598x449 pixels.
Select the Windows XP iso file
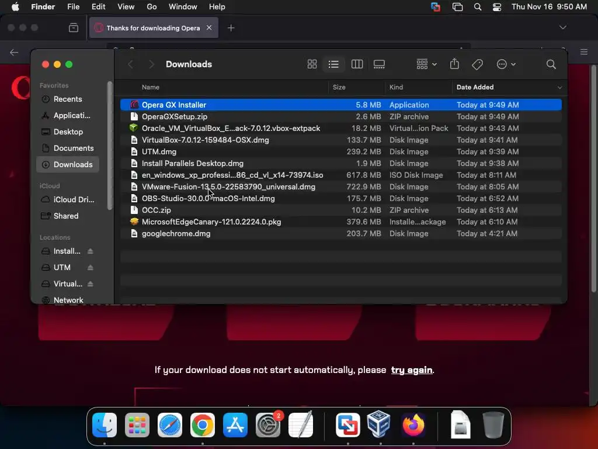coord(341,175)
